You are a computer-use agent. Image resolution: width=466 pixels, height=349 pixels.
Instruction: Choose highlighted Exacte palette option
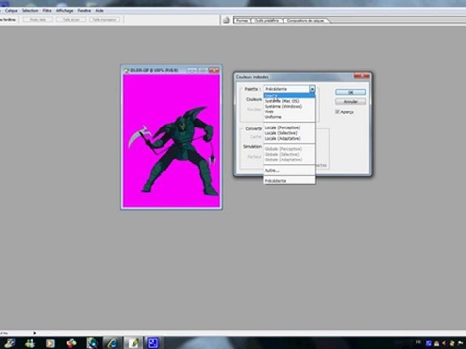tap(289, 95)
